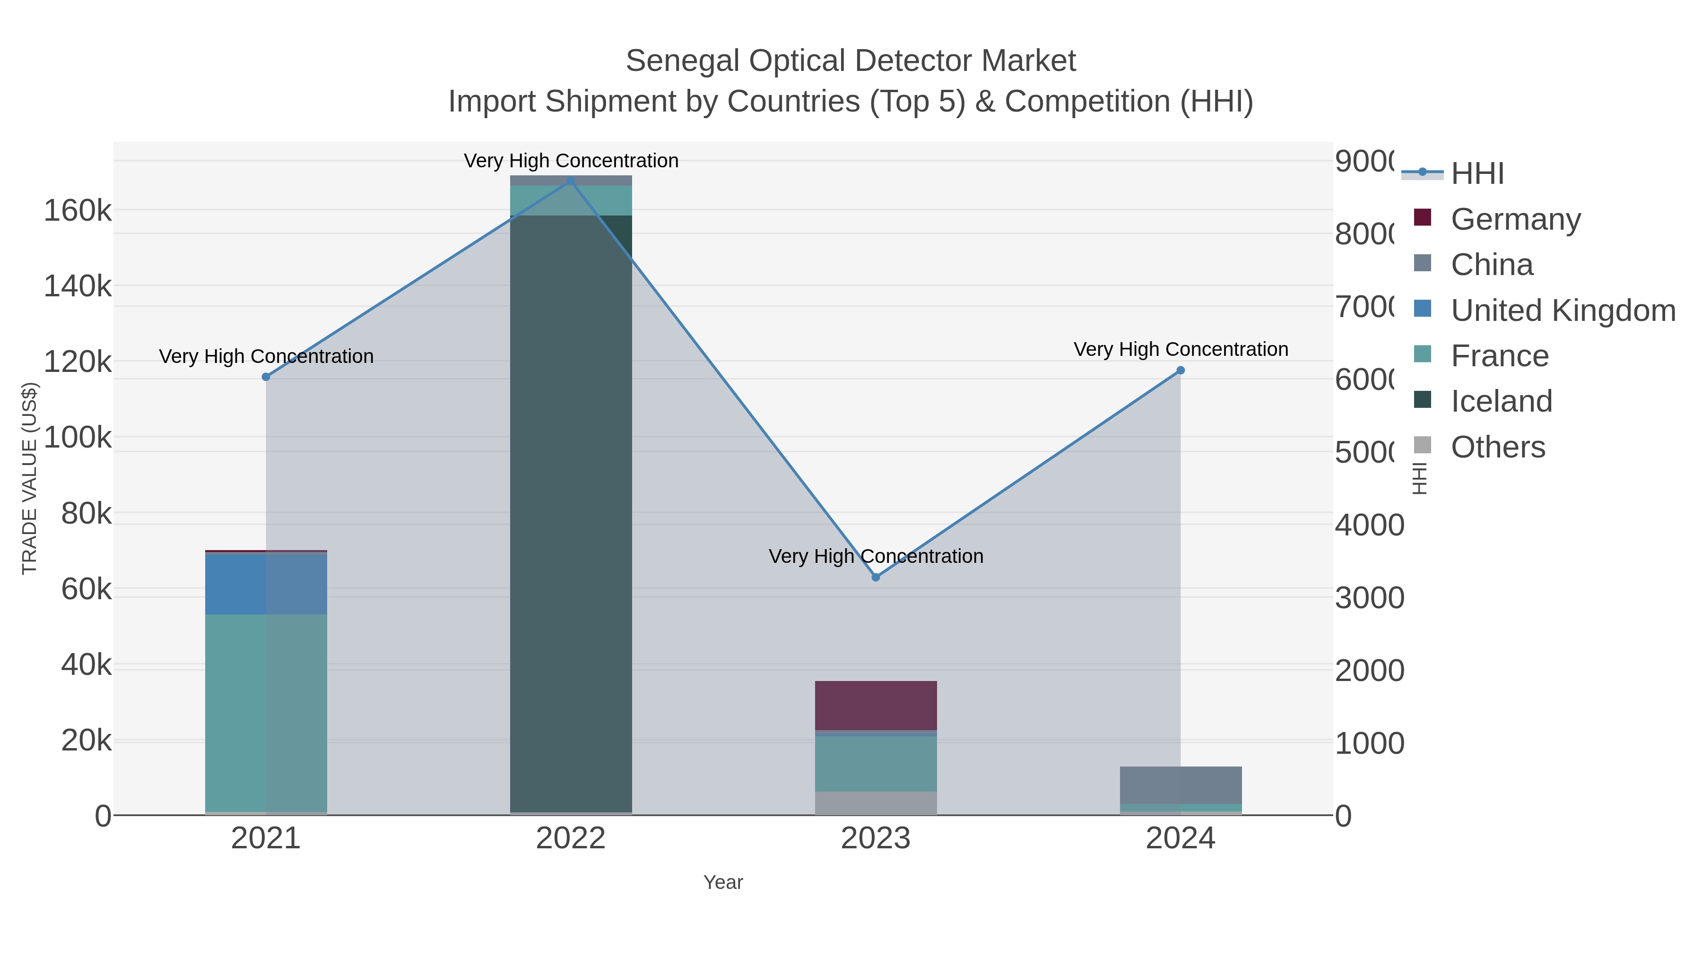The image size is (1702, 957).
Task: Click the TRADE VALUE (US$) axis title
Action: (30, 478)
